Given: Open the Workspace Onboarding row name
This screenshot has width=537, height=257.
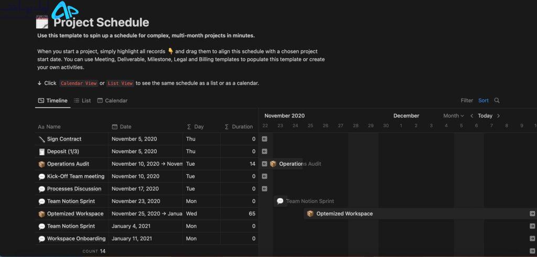Looking at the screenshot, I should tap(77, 239).
